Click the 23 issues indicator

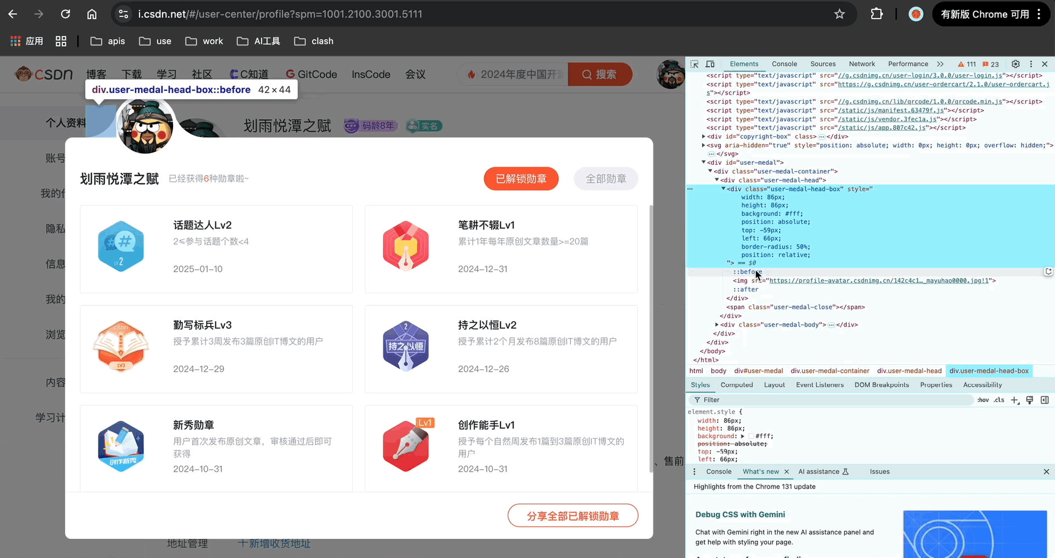[991, 64]
